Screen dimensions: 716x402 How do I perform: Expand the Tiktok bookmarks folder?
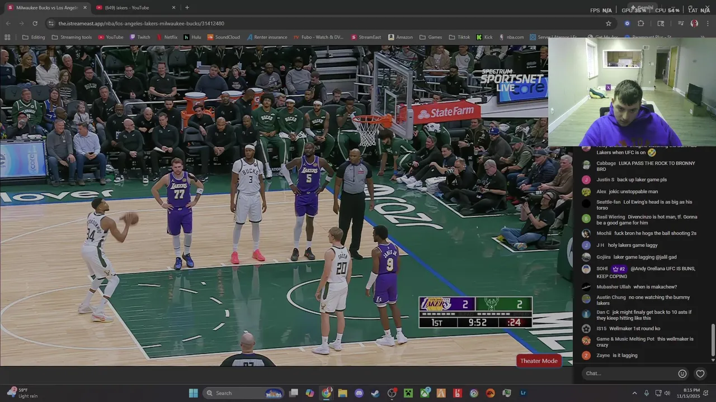460,37
